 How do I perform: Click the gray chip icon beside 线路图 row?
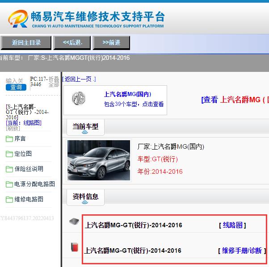pos(74,221)
